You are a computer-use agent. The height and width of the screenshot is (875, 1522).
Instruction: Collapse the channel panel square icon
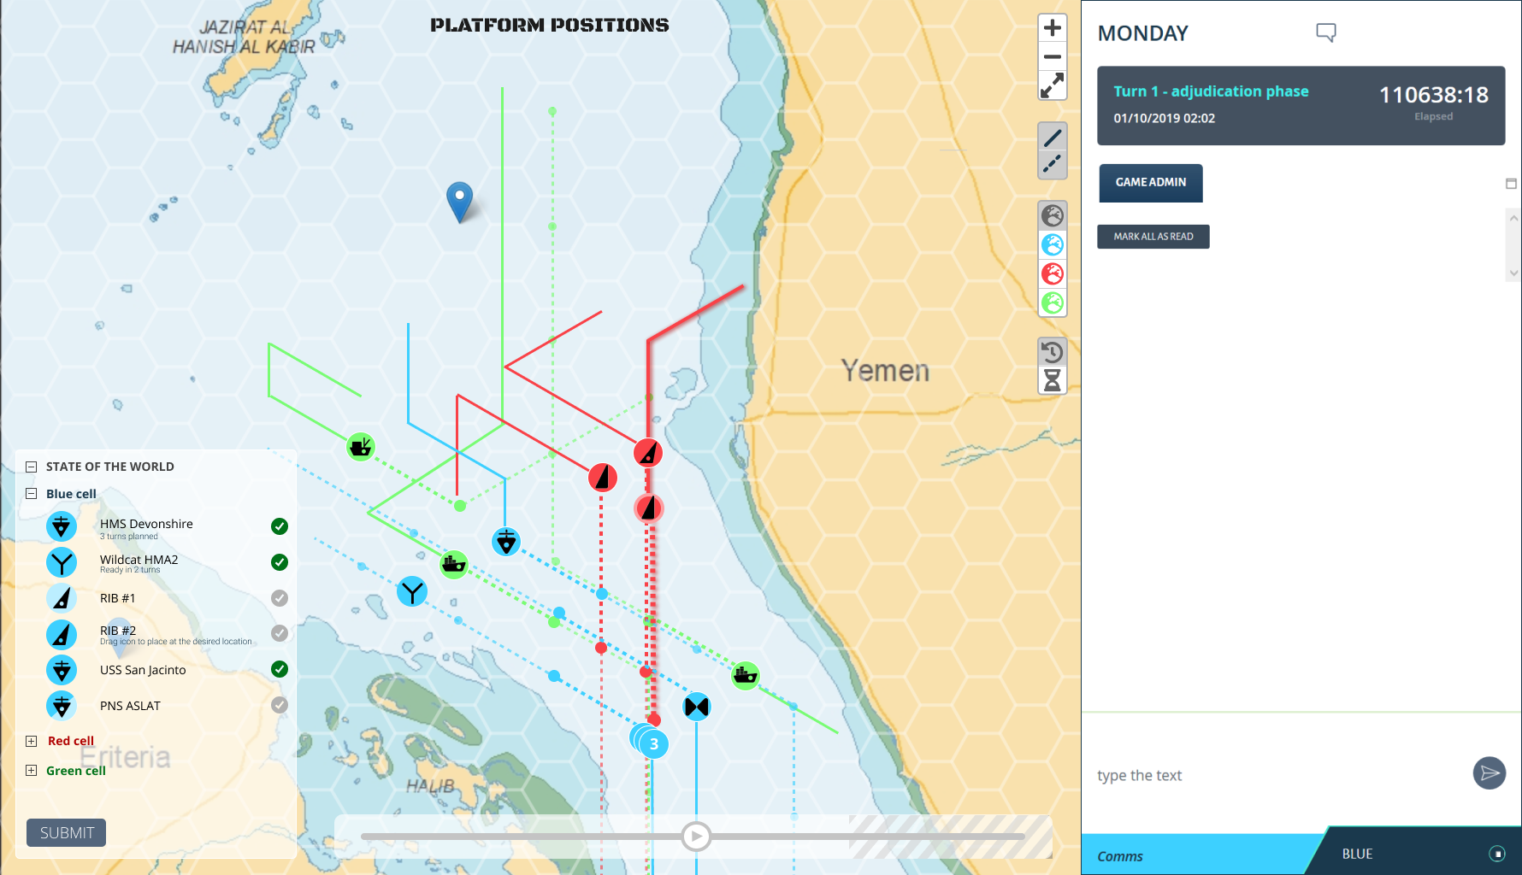click(x=1511, y=183)
